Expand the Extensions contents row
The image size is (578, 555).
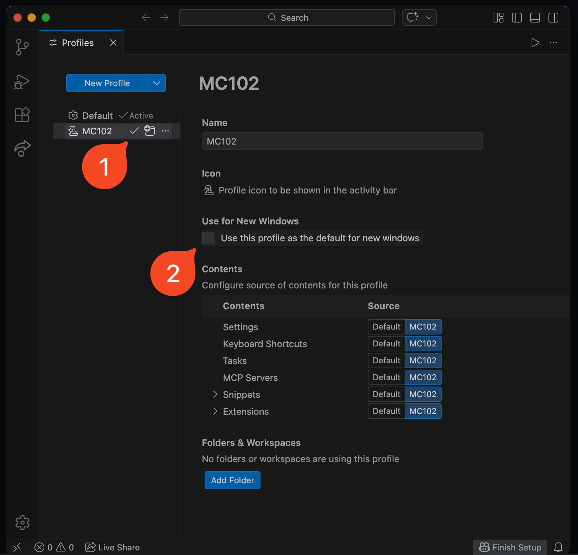pos(215,412)
